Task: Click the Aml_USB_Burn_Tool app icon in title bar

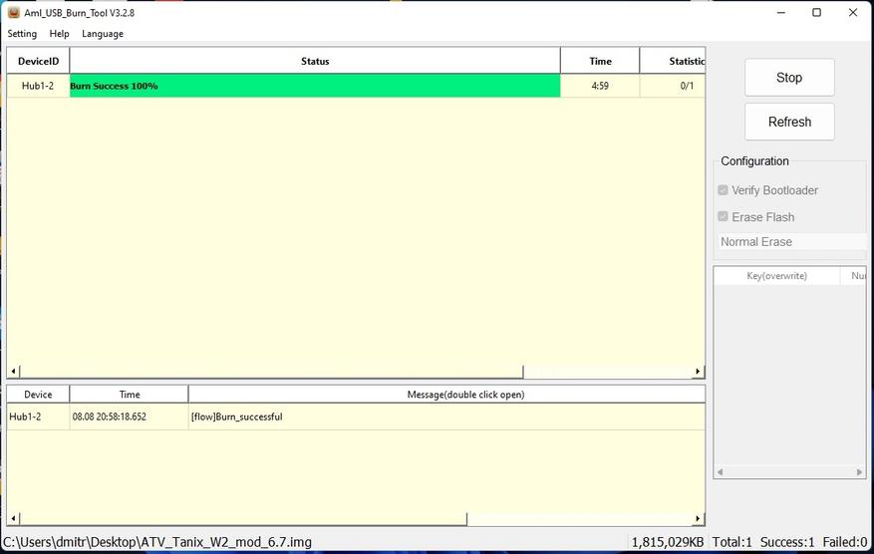Action: pyautogui.click(x=13, y=12)
